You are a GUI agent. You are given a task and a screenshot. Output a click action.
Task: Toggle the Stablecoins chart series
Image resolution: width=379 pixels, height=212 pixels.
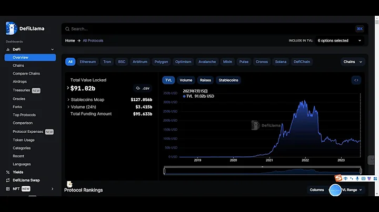[228, 80]
